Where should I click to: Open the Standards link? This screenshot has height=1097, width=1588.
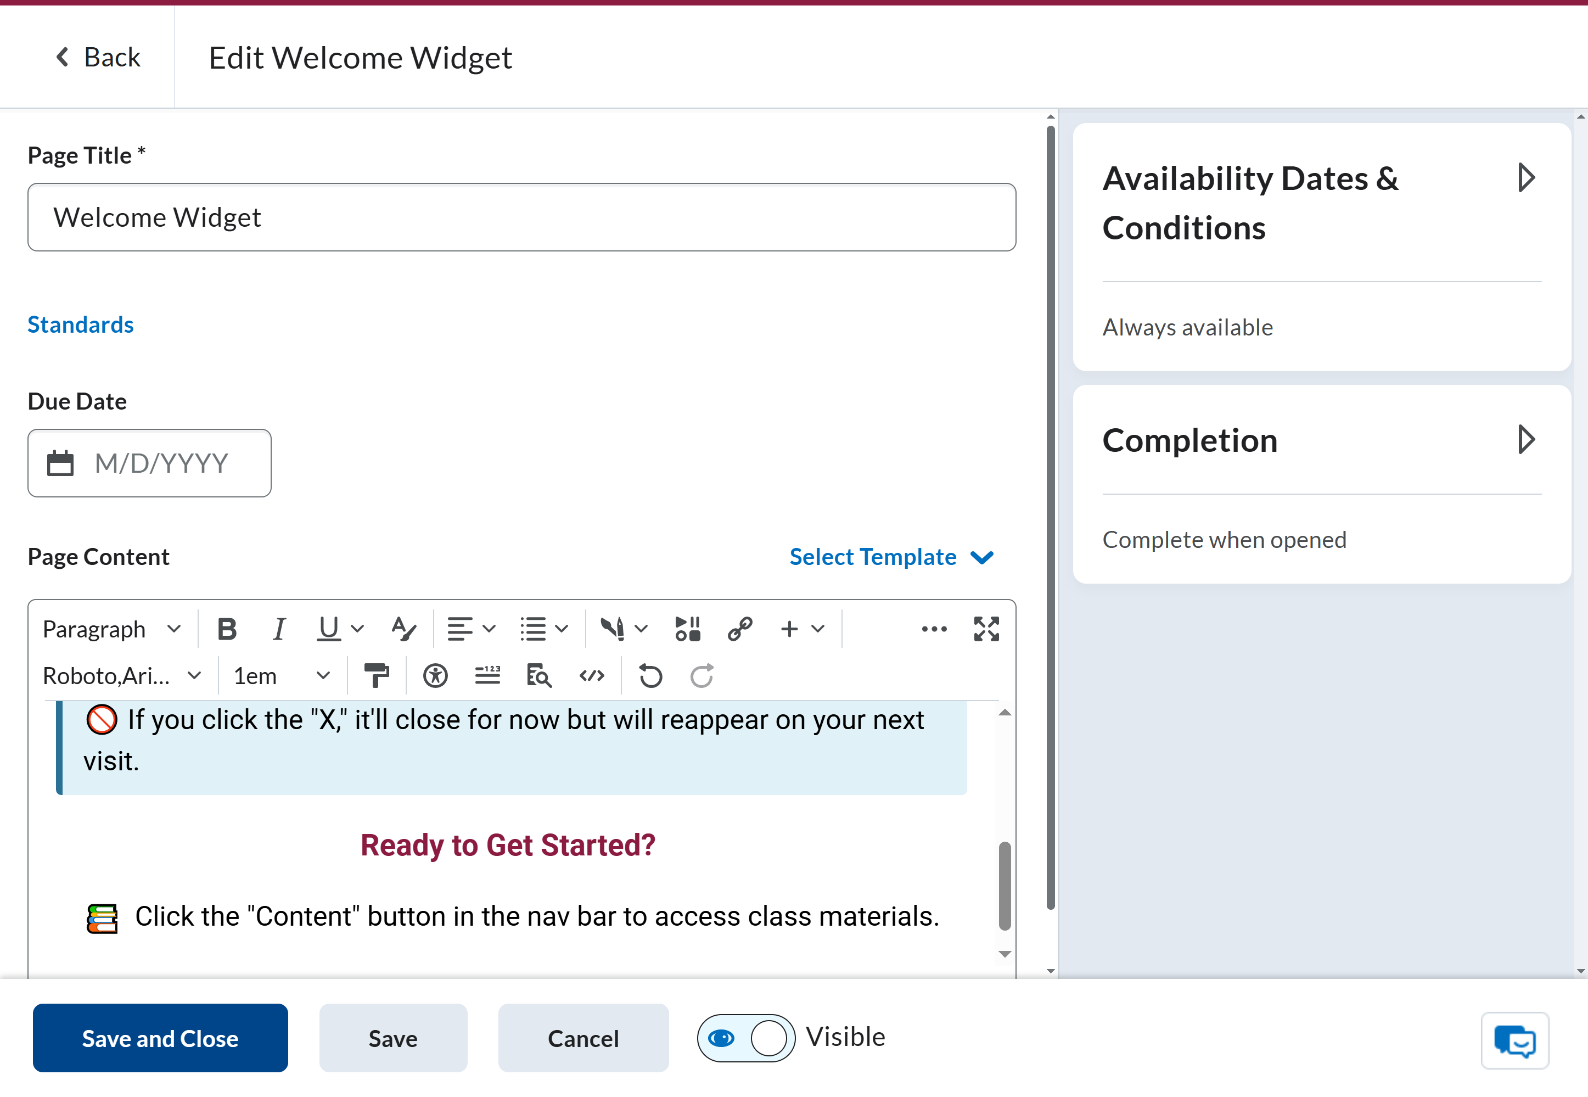(80, 324)
